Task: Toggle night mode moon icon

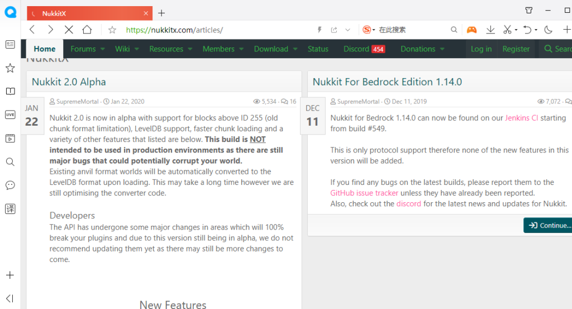Action: pos(549,30)
